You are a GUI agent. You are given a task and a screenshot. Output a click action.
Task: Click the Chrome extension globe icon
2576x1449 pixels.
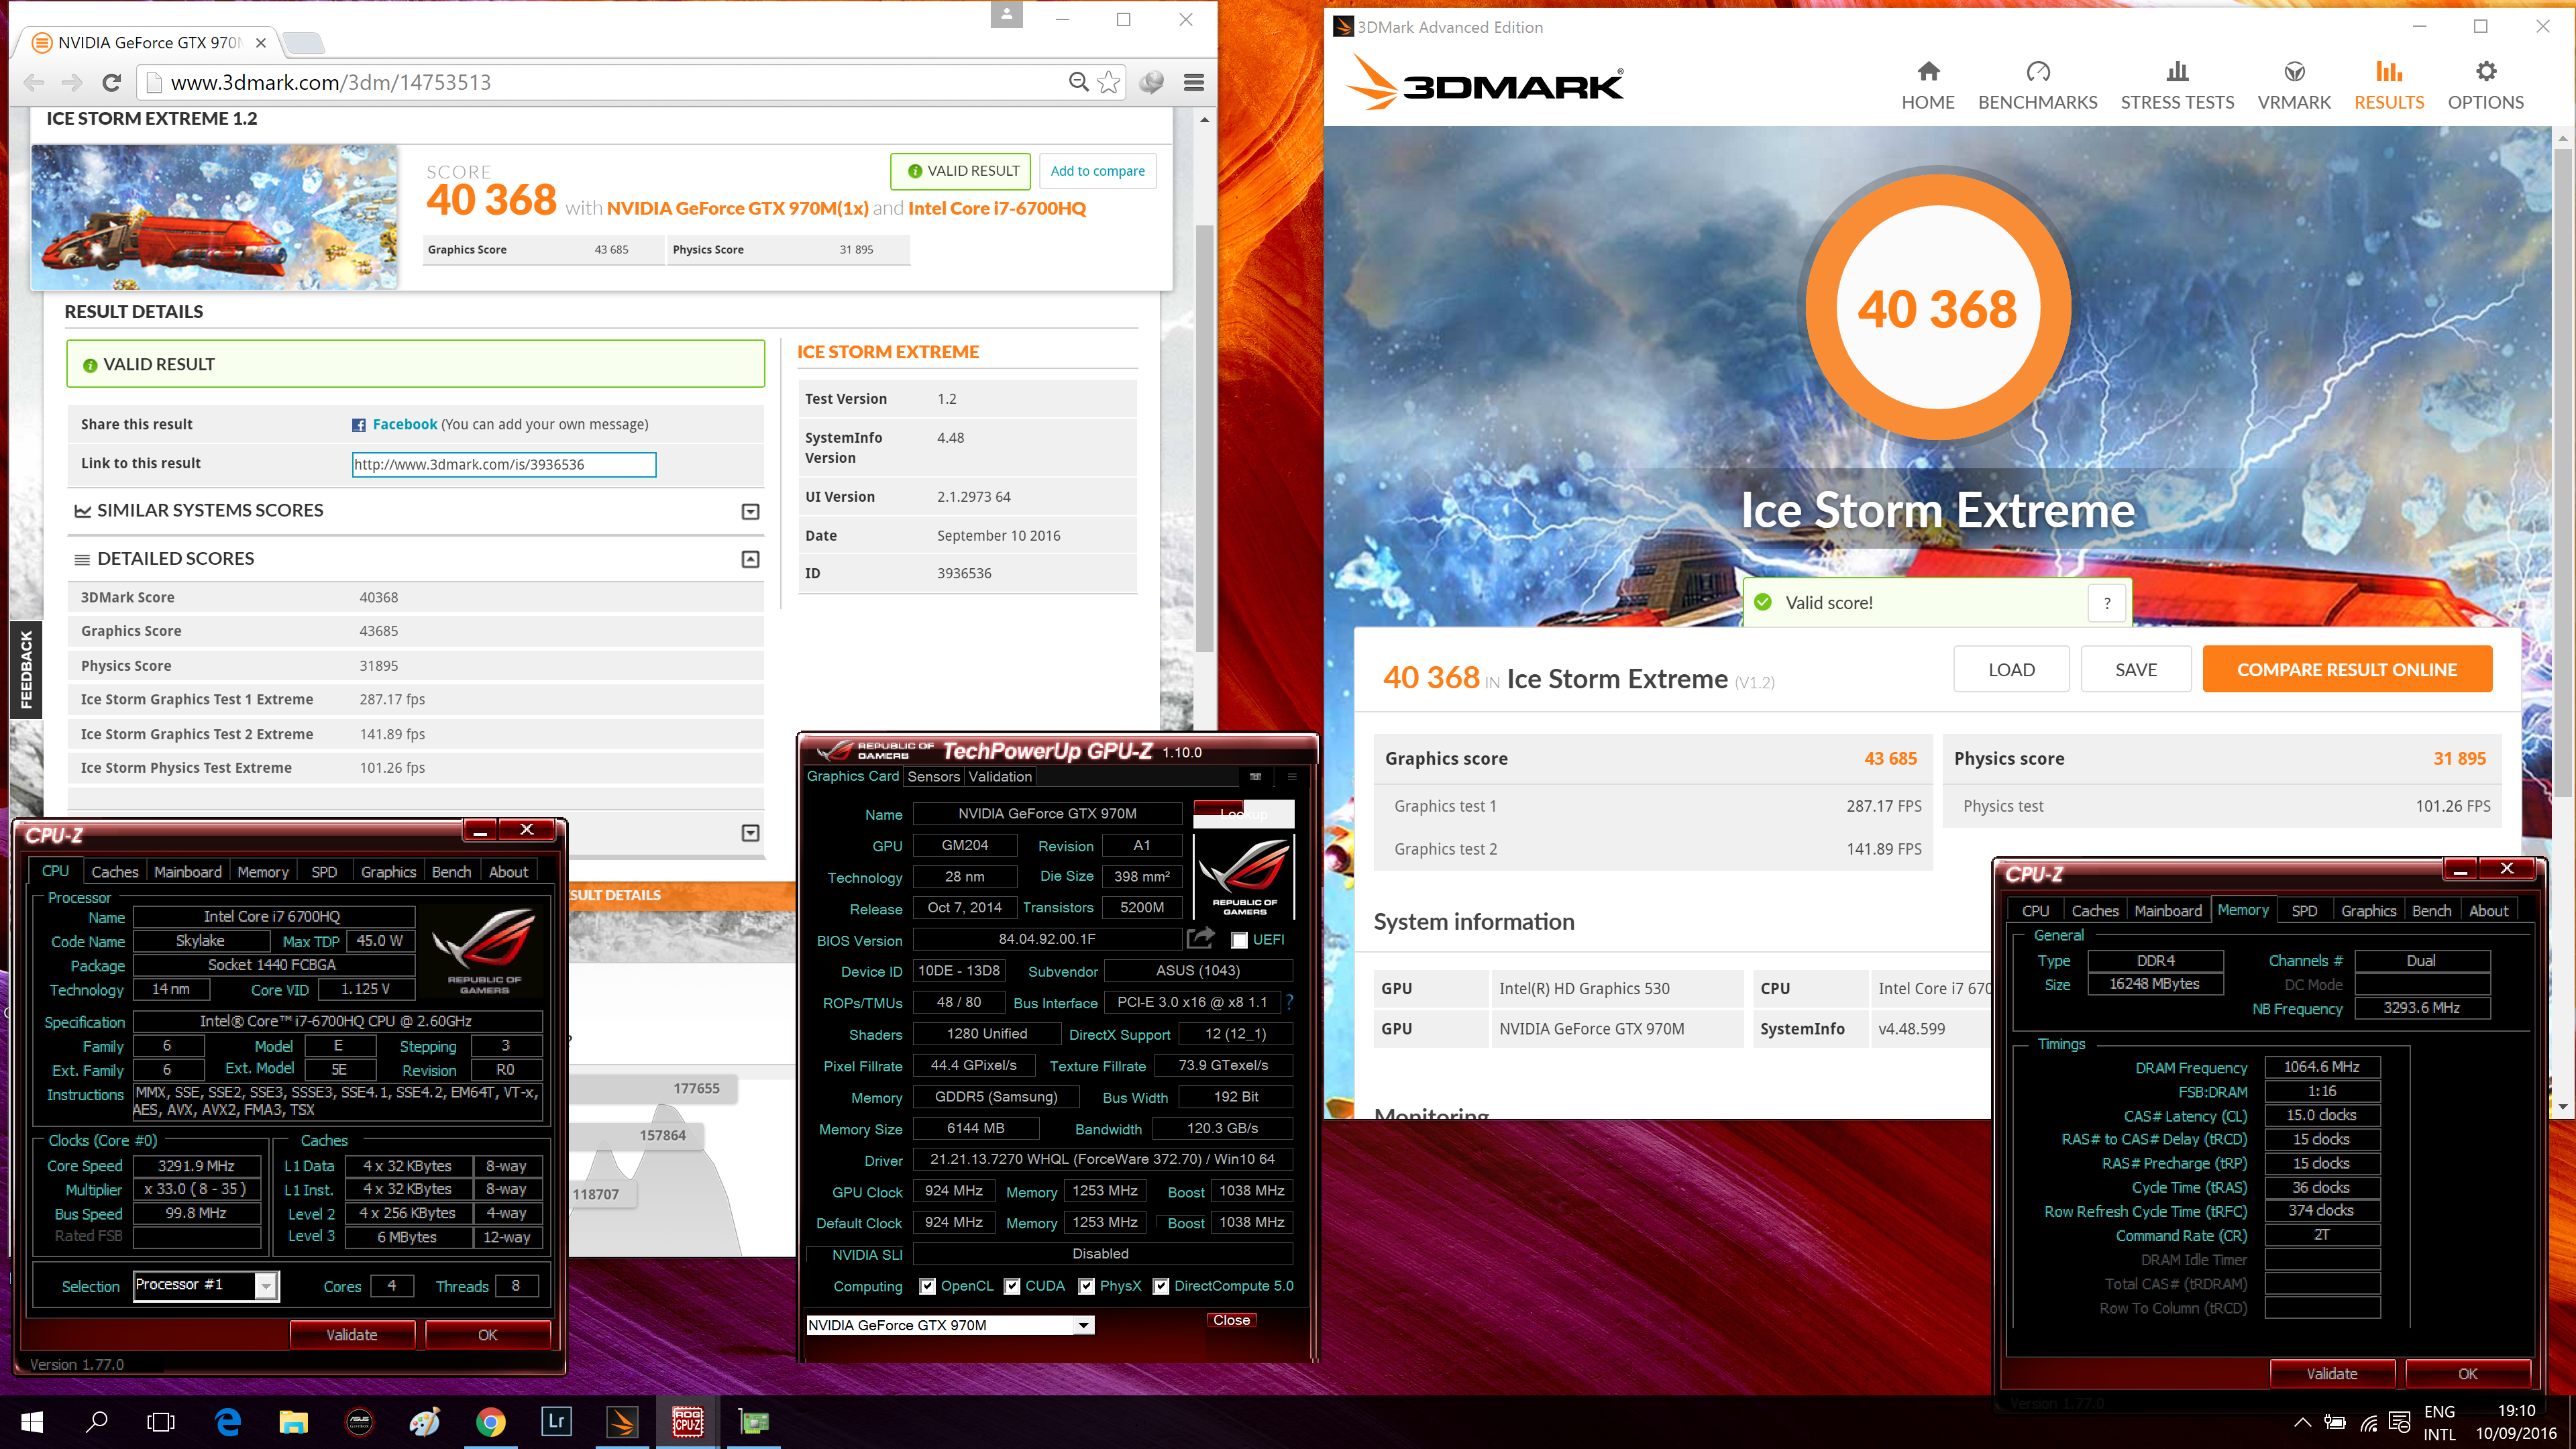tap(1151, 82)
